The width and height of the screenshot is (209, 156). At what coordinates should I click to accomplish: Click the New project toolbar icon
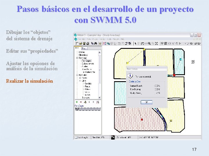tap(77, 44)
